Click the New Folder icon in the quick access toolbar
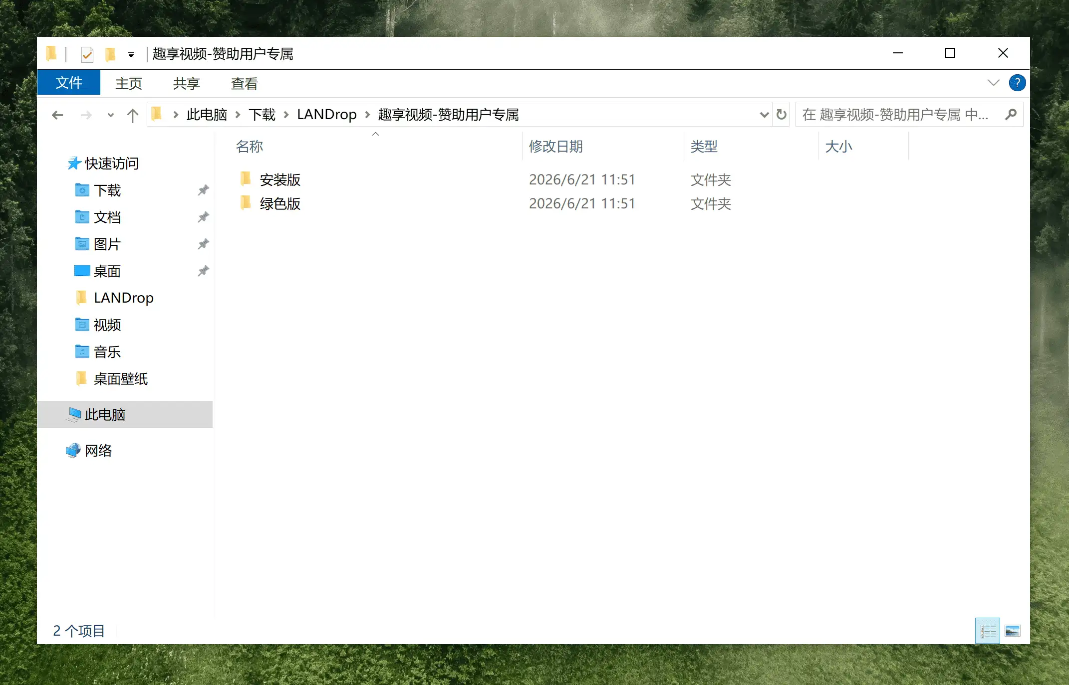Viewport: 1069px width, 685px height. (x=110, y=54)
